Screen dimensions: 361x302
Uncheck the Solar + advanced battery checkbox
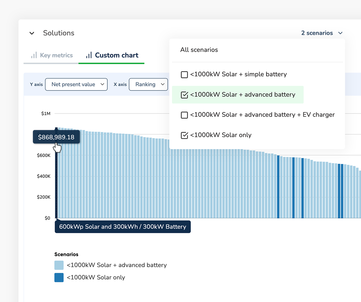tap(184, 95)
